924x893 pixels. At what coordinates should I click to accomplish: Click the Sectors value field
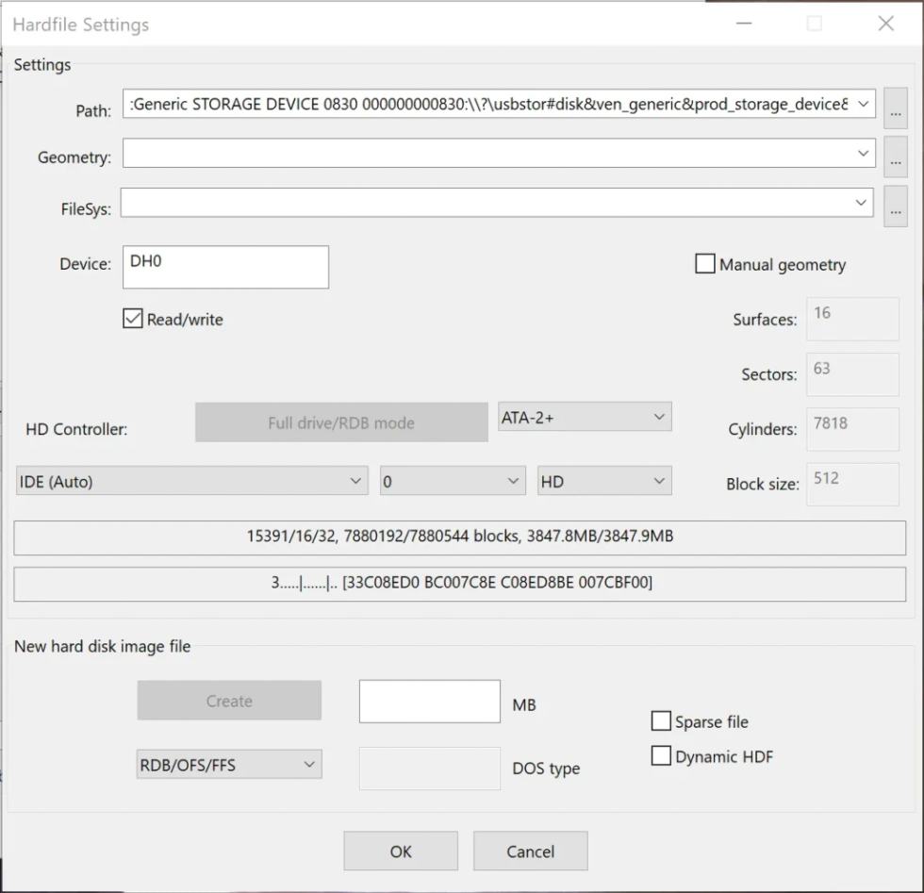[852, 374]
